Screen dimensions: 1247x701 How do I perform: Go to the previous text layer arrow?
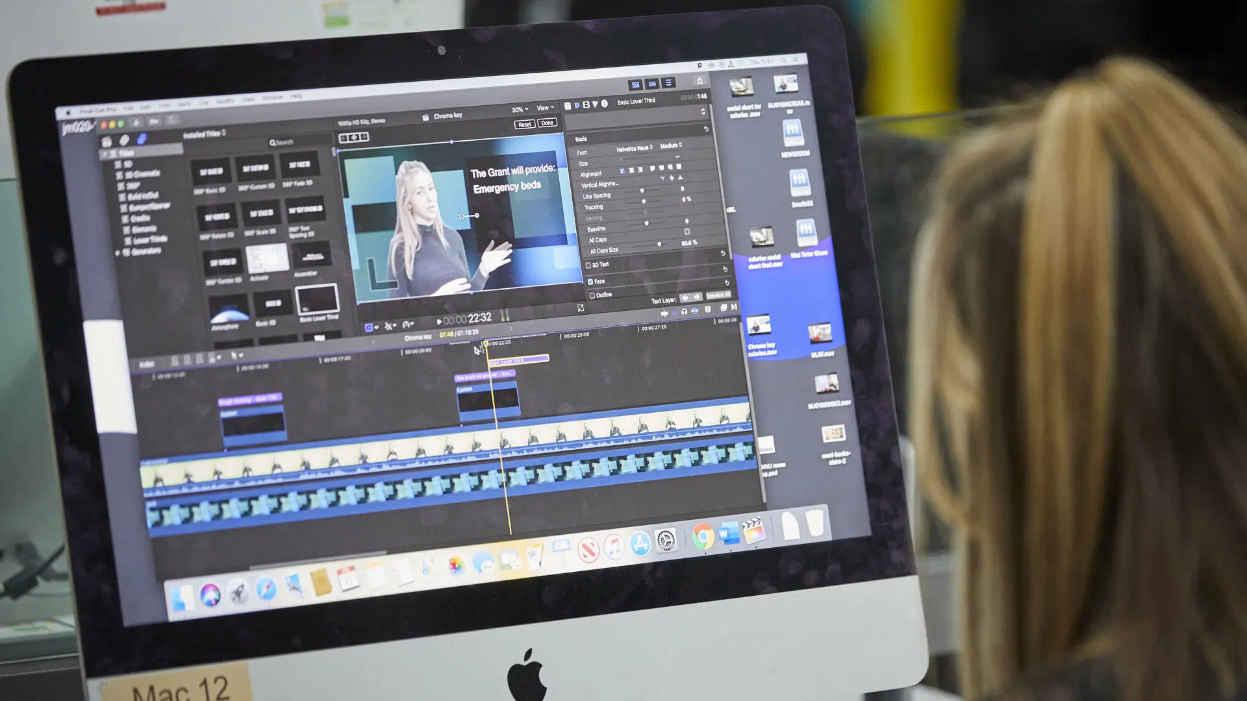tap(685, 298)
